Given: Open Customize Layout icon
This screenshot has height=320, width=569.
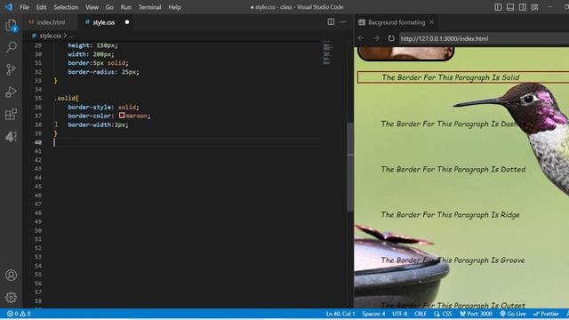Looking at the screenshot, I should pos(534,7).
